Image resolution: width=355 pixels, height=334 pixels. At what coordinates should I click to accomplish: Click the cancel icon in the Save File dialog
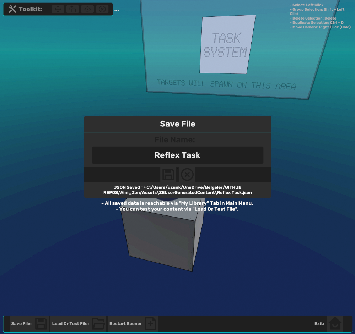(x=187, y=174)
